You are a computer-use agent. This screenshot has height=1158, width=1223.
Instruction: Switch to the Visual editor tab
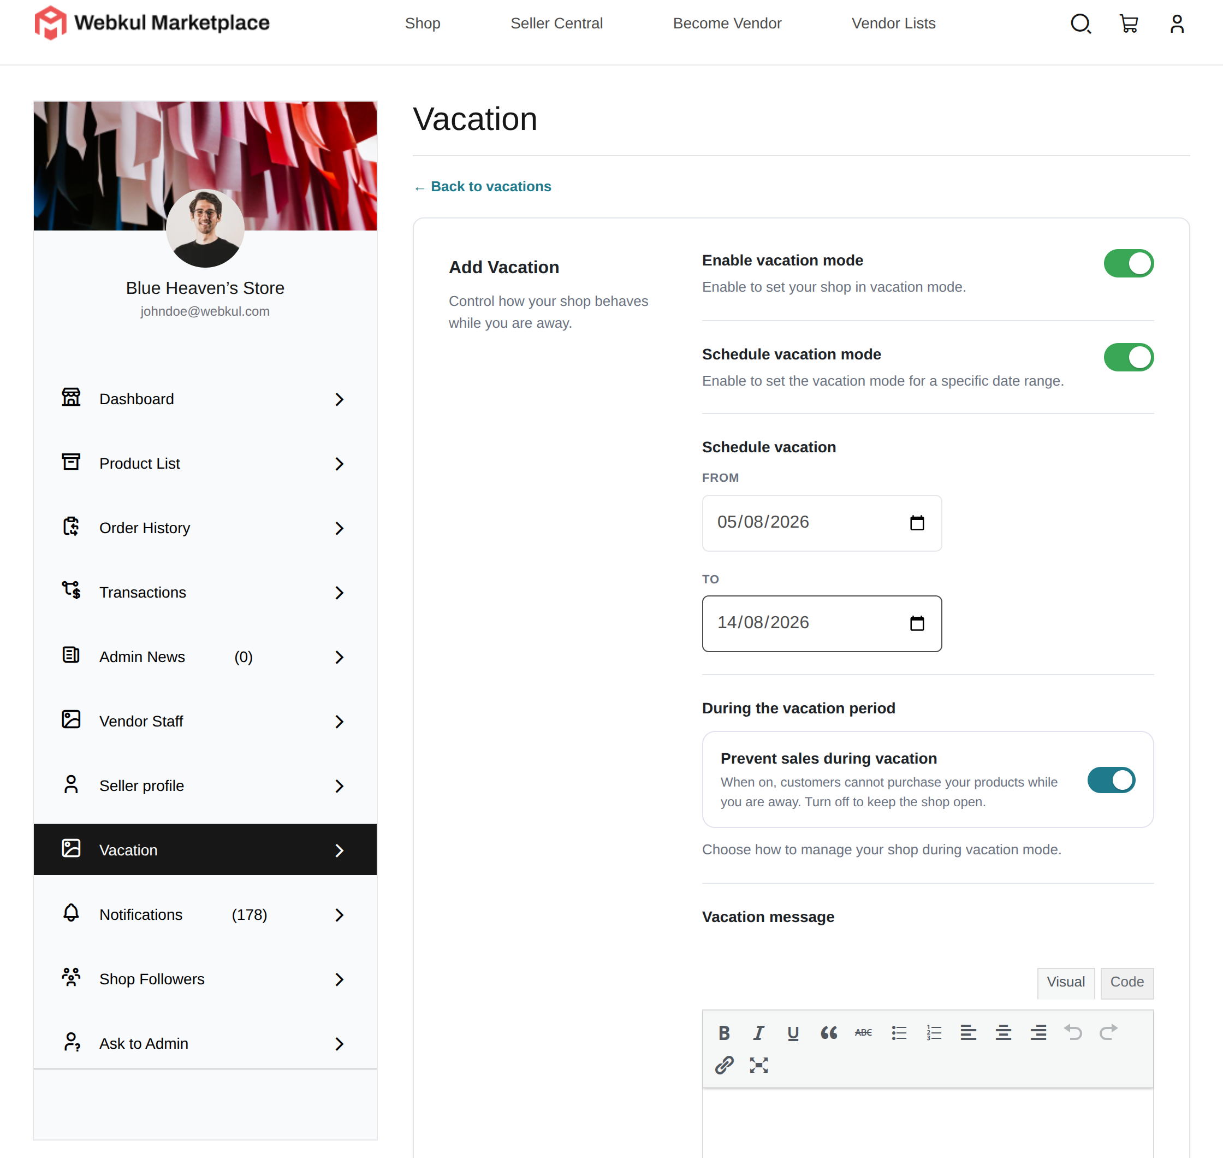click(x=1066, y=982)
